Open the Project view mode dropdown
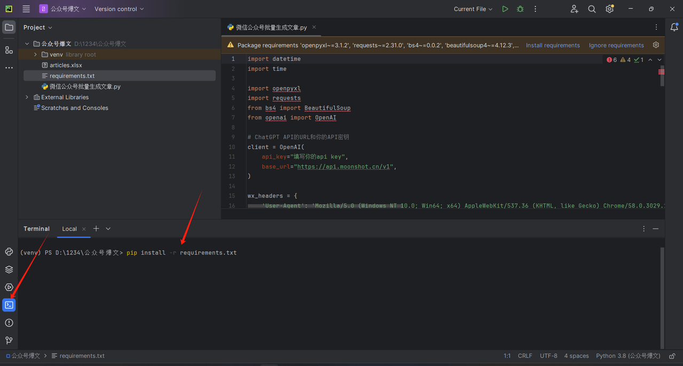Viewport: 683px width, 366px height. [38, 27]
